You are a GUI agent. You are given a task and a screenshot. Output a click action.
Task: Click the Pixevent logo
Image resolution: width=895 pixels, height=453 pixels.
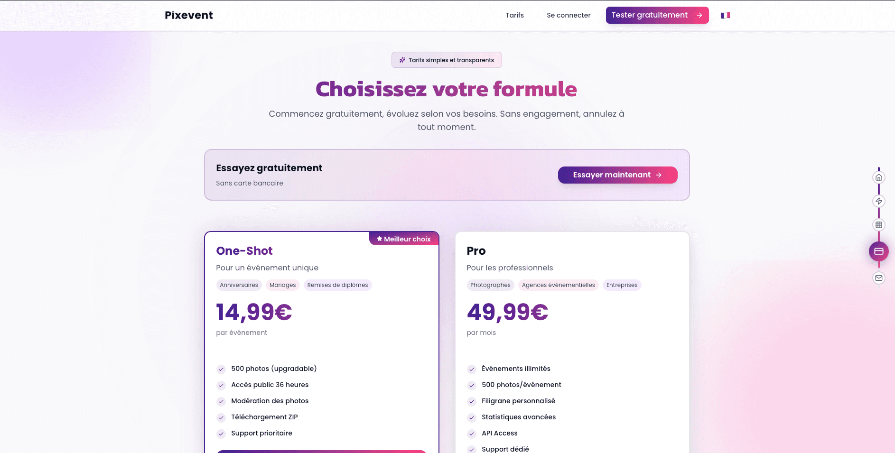pos(189,15)
